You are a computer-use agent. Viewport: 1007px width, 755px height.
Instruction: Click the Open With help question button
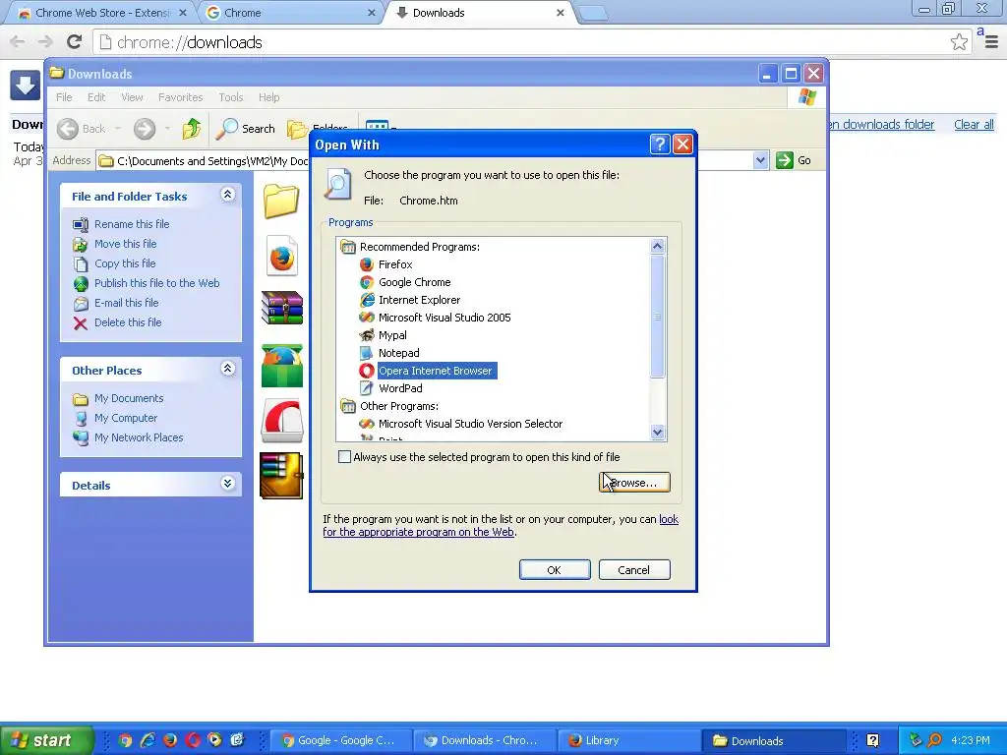pos(660,145)
